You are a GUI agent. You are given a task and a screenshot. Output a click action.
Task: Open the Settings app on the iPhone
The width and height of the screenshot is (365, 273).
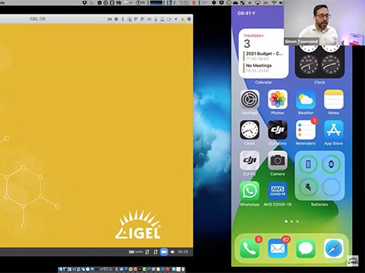(249, 99)
